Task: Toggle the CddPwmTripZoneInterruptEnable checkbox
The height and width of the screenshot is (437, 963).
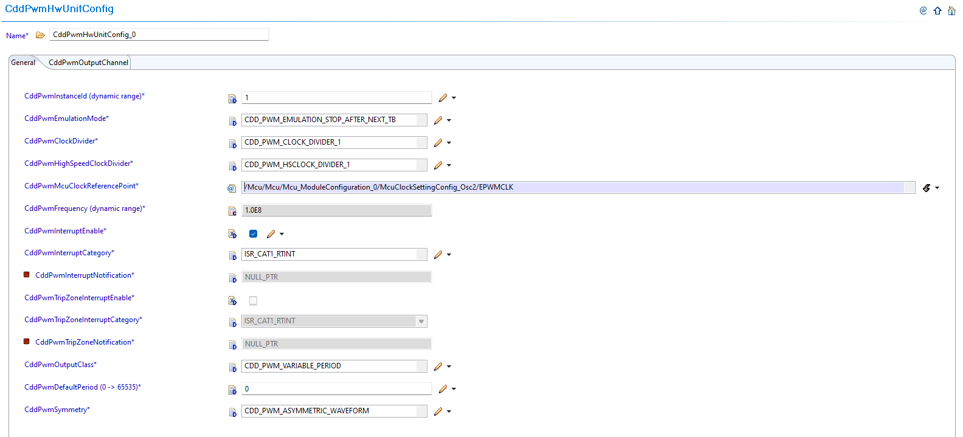Action: click(x=254, y=301)
